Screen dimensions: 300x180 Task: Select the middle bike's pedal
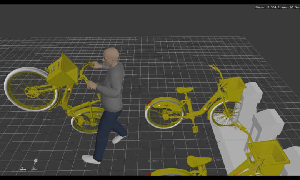195,129
